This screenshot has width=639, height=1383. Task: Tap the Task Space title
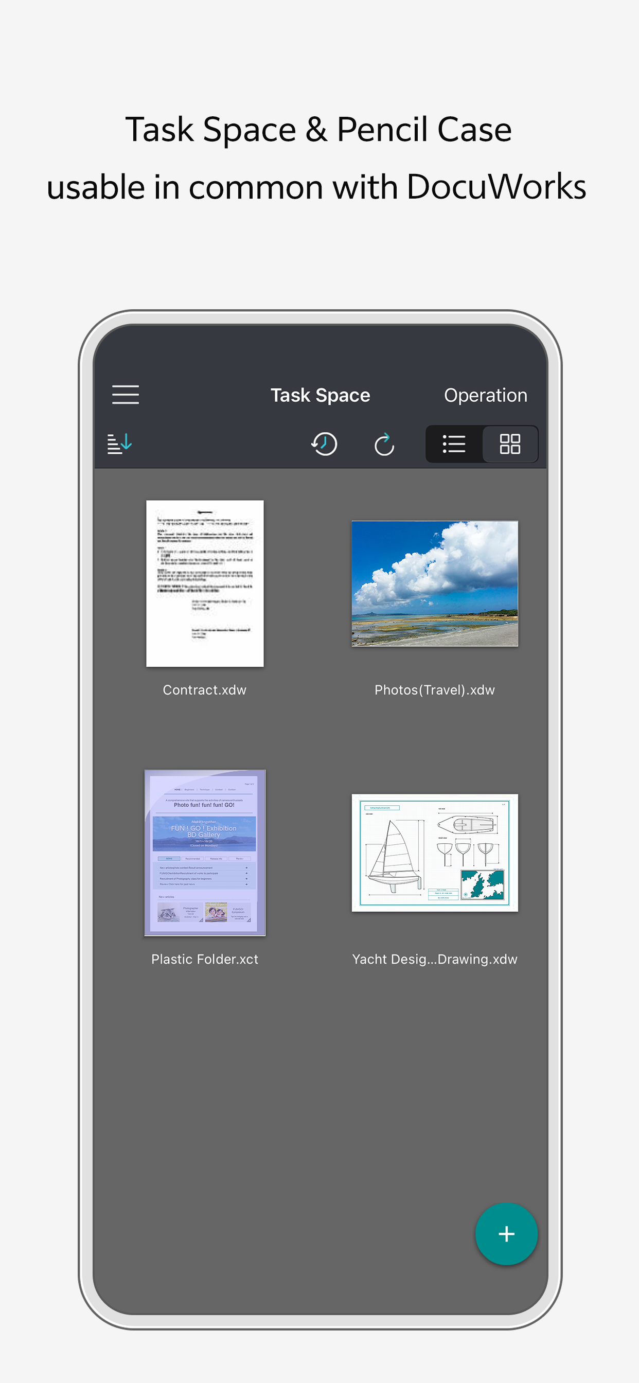click(x=320, y=396)
